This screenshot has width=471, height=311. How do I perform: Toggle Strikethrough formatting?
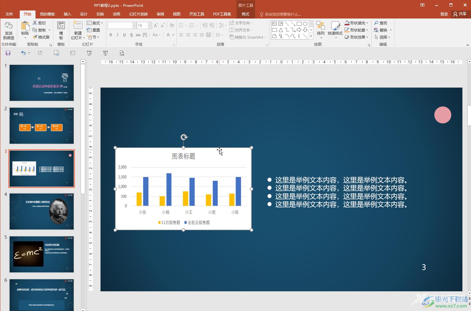(x=138, y=35)
